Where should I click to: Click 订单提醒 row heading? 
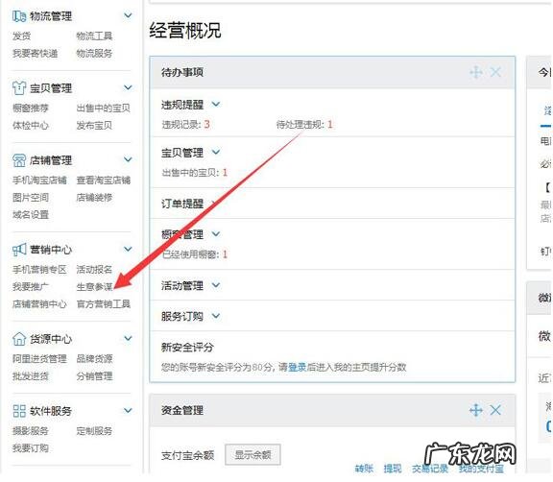182,204
